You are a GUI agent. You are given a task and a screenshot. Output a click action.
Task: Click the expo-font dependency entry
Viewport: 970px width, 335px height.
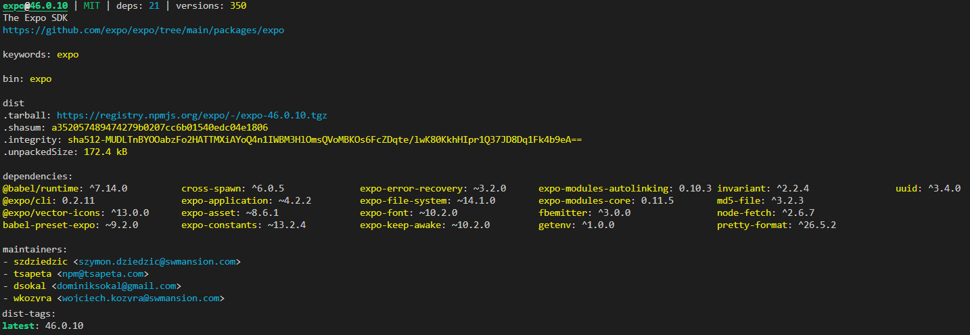(x=409, y=213)
